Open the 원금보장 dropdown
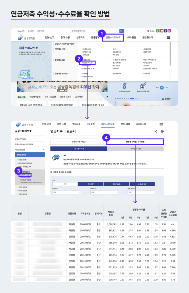This screenshot has height=293, width=189. (67, 192)
